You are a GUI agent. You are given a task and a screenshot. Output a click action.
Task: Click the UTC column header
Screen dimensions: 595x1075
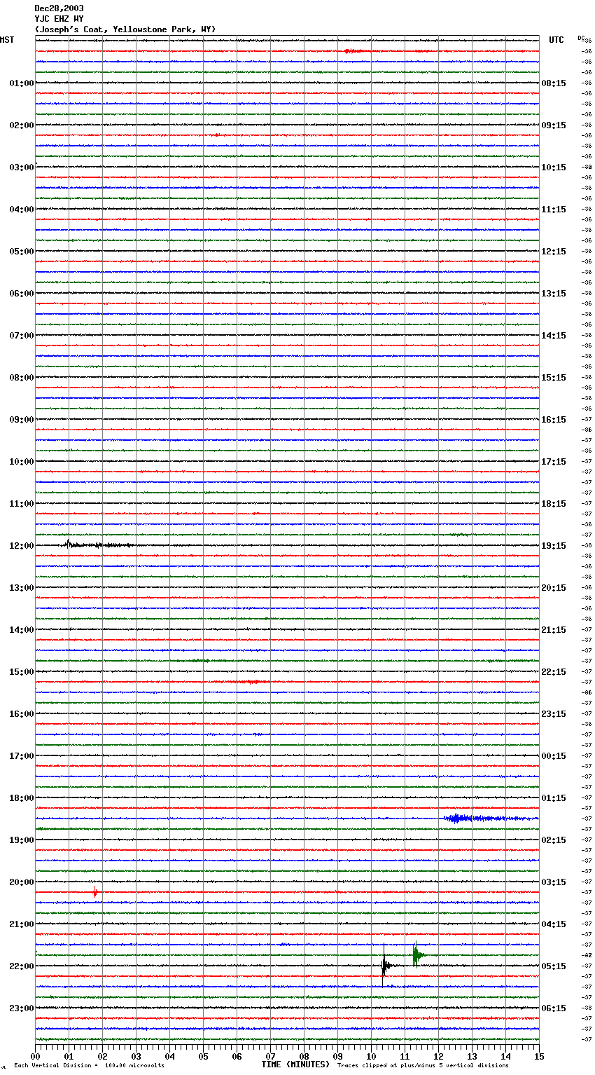pos(556,40)
